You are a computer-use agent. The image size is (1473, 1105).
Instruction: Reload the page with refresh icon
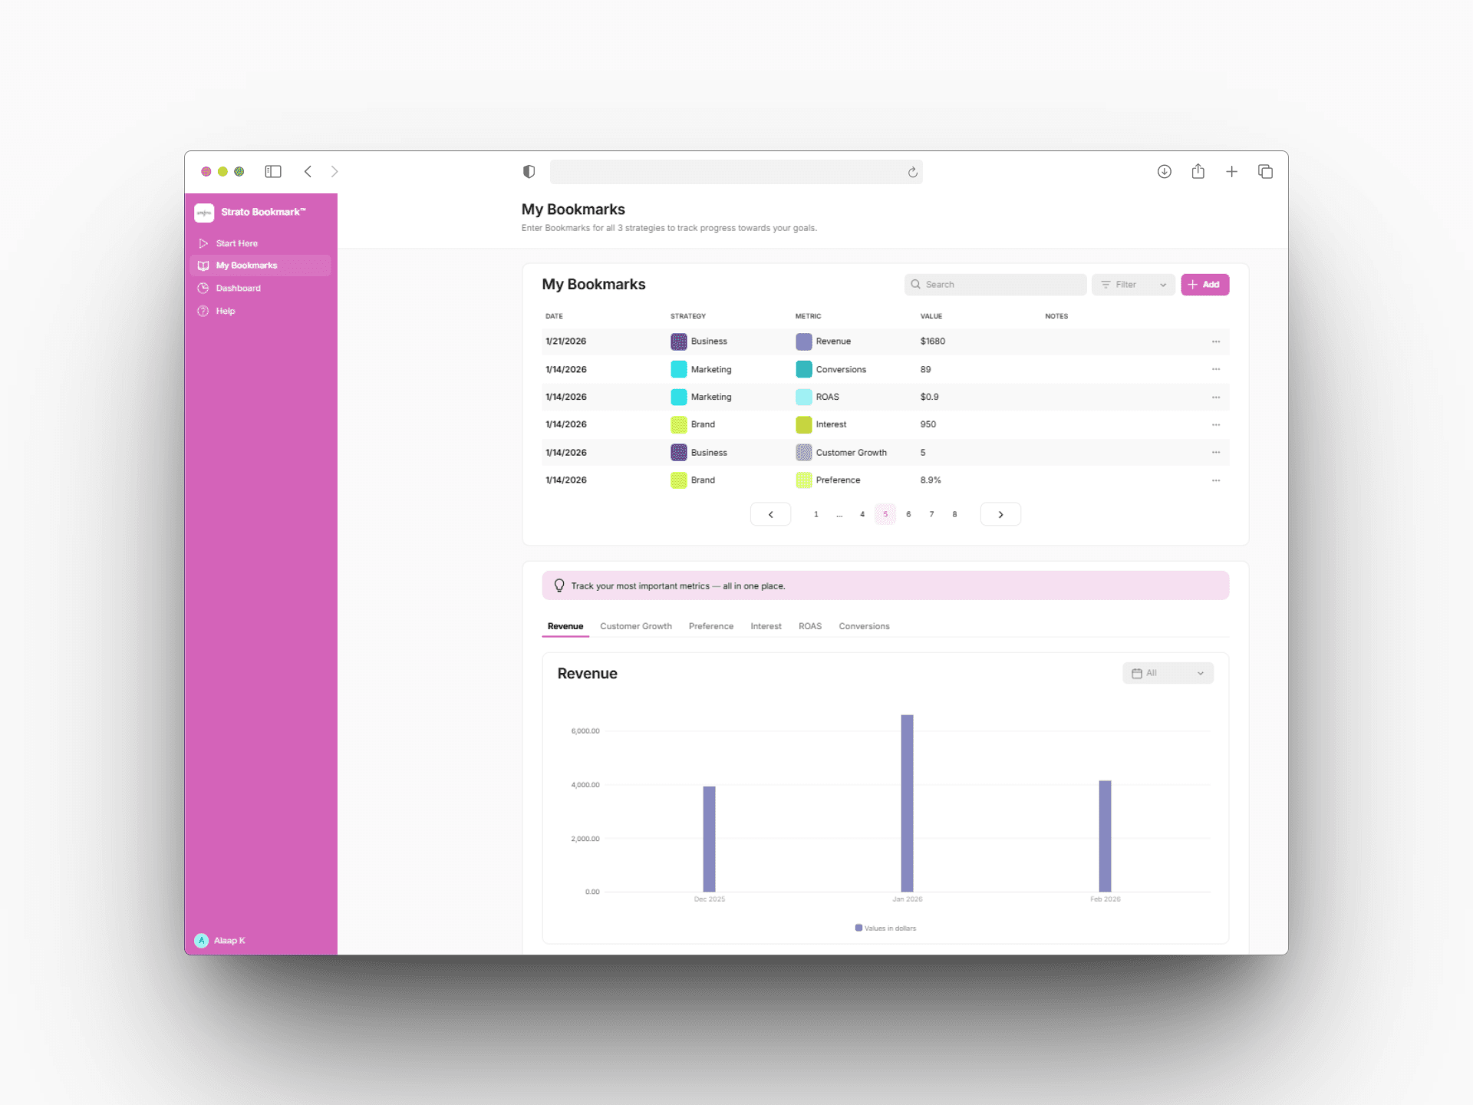[912, 173]
